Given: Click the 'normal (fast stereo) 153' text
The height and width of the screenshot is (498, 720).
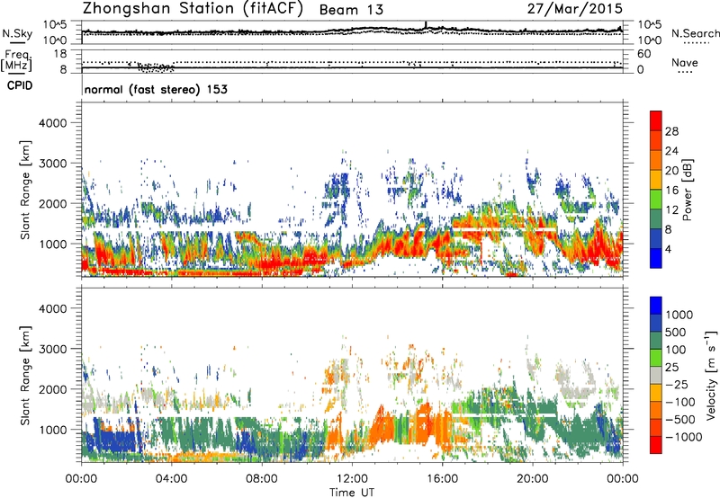Looking at the screenshot, I should click(x=156, y=89).
